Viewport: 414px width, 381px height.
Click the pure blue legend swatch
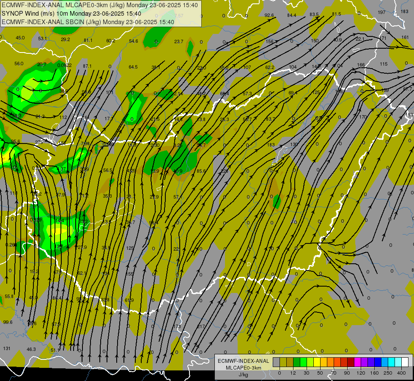coord(378,362)
